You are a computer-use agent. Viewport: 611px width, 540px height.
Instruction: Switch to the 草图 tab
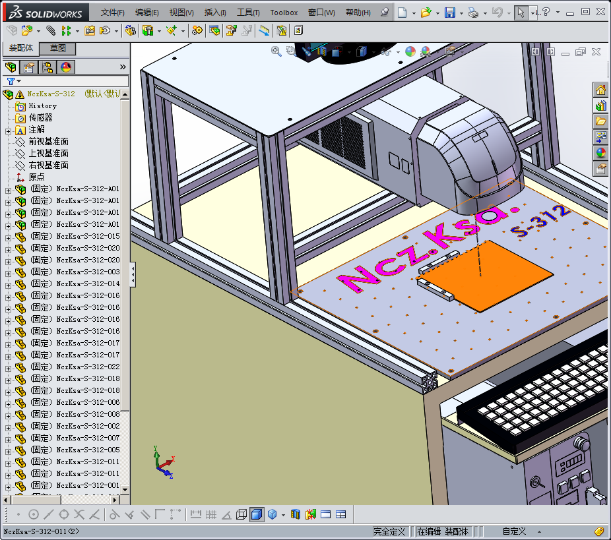click(57, 48)
